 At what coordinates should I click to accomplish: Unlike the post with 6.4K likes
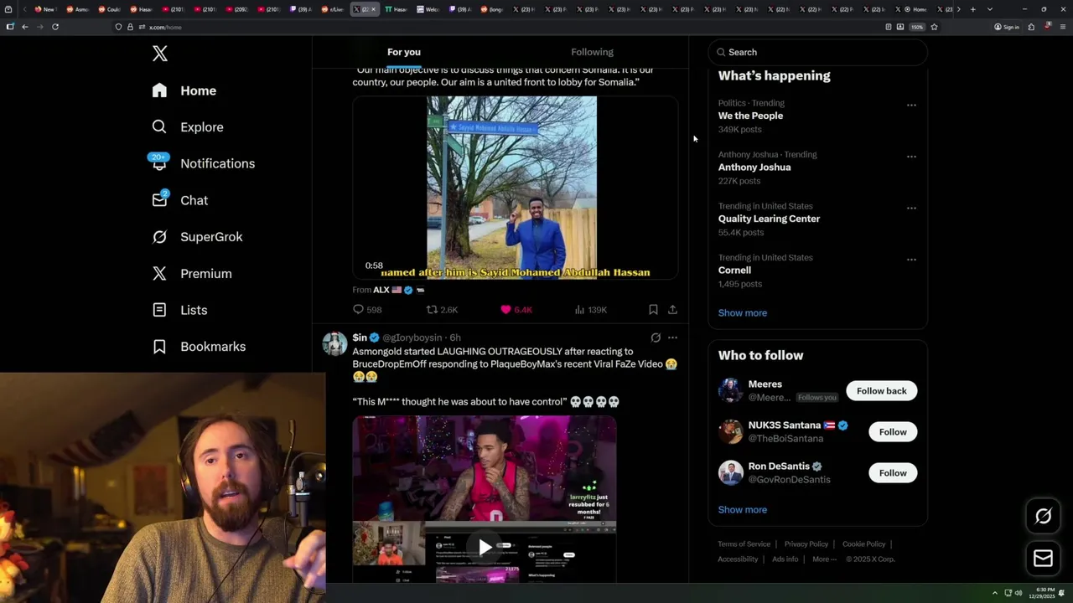point(516,310)
